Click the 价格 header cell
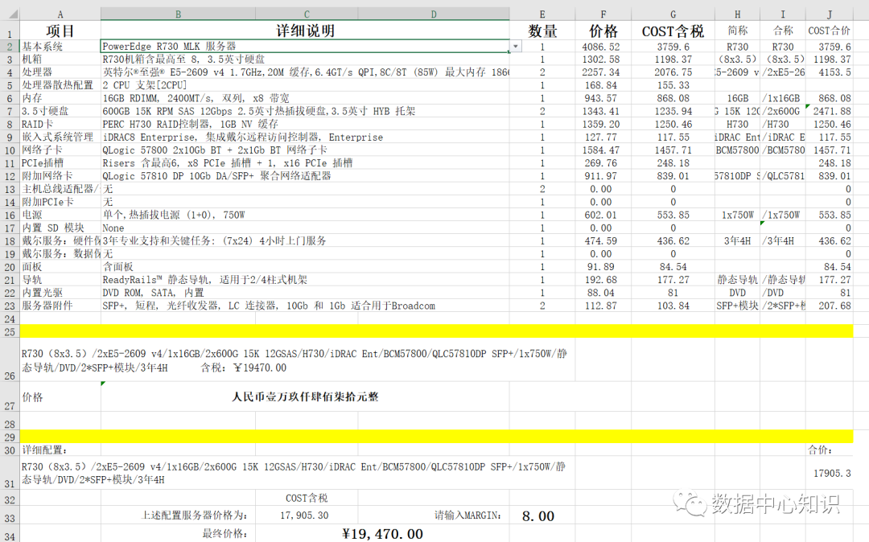Screen dimensions: 869x542 click(x=603, y=31)
